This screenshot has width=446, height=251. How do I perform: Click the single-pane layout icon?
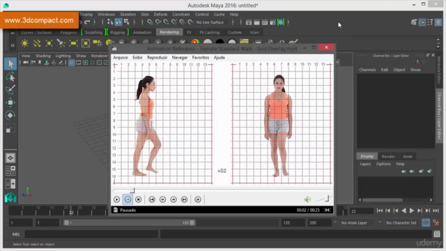point(10,158)
